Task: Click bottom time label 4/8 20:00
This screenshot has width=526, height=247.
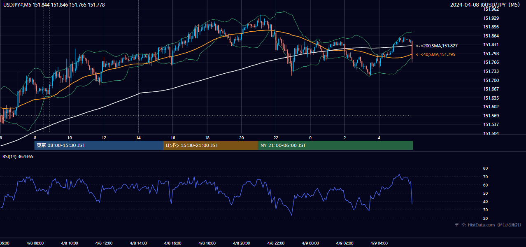Action: (x=241, y=243)
